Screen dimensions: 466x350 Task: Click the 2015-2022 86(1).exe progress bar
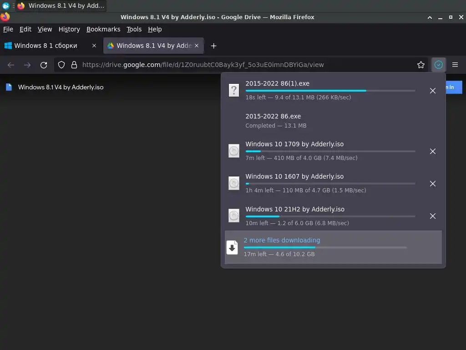330,91
